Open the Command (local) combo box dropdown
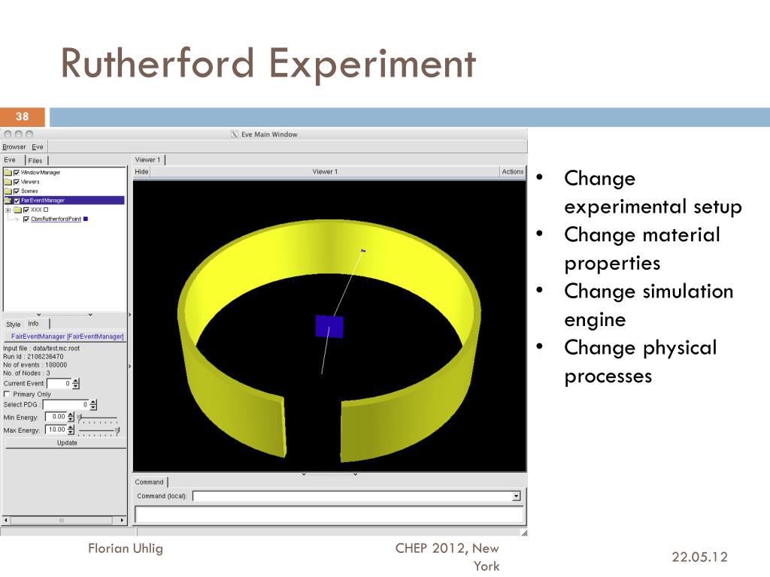This screenshot has height=577, width=770. tap(516, 496)
